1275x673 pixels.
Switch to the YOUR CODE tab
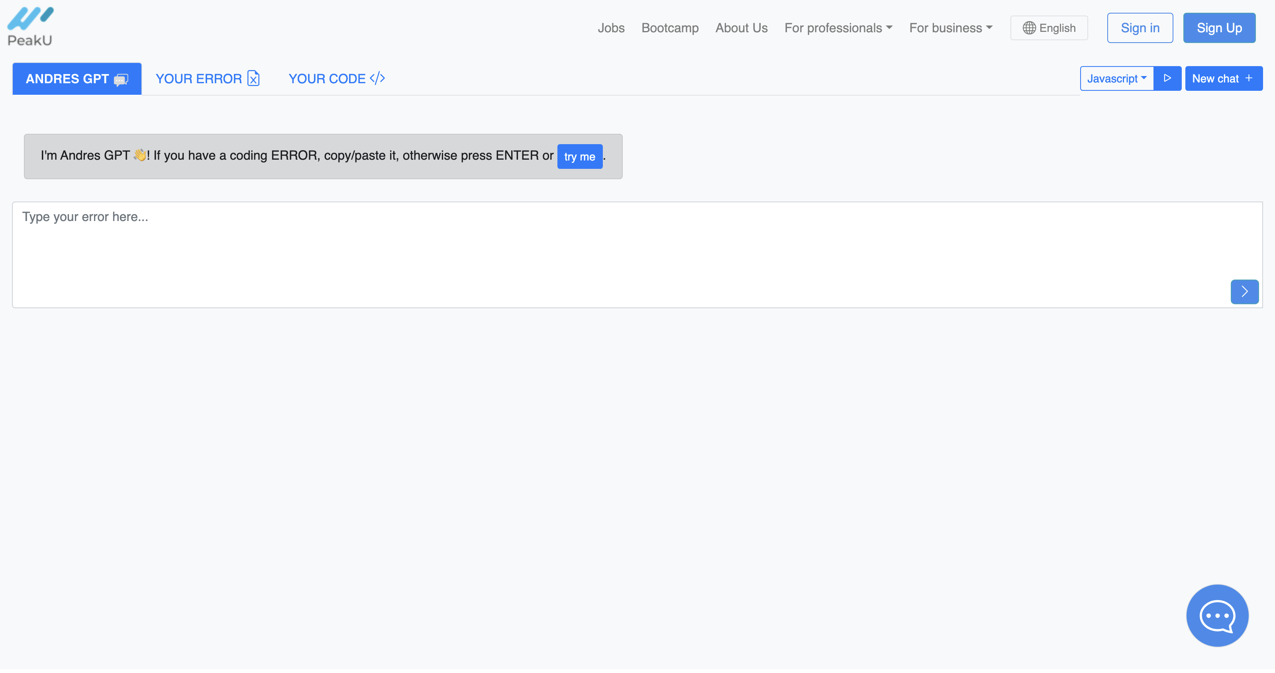click(337, 79)
